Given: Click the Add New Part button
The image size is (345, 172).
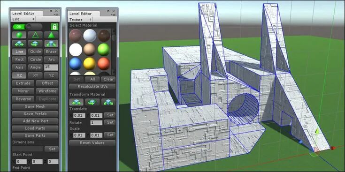Looking at the screenshot, I should click(x=35, y=121).
